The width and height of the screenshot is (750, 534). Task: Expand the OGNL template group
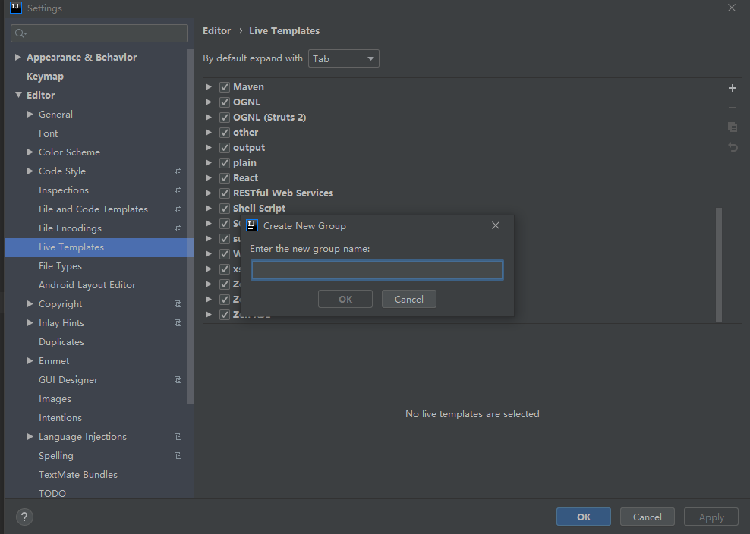point(209,102)
